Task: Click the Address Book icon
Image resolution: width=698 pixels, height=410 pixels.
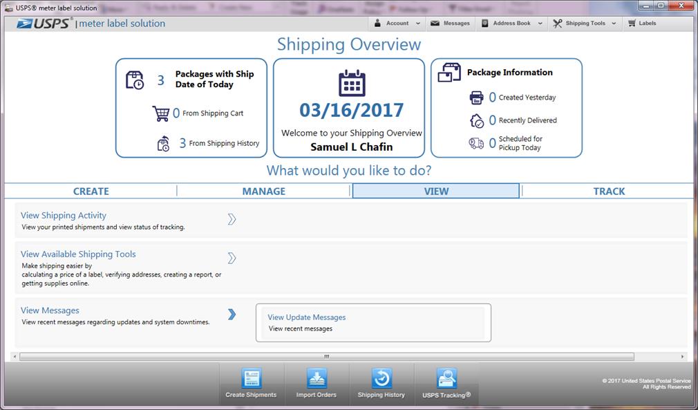Action: click(x=484, y=23)
